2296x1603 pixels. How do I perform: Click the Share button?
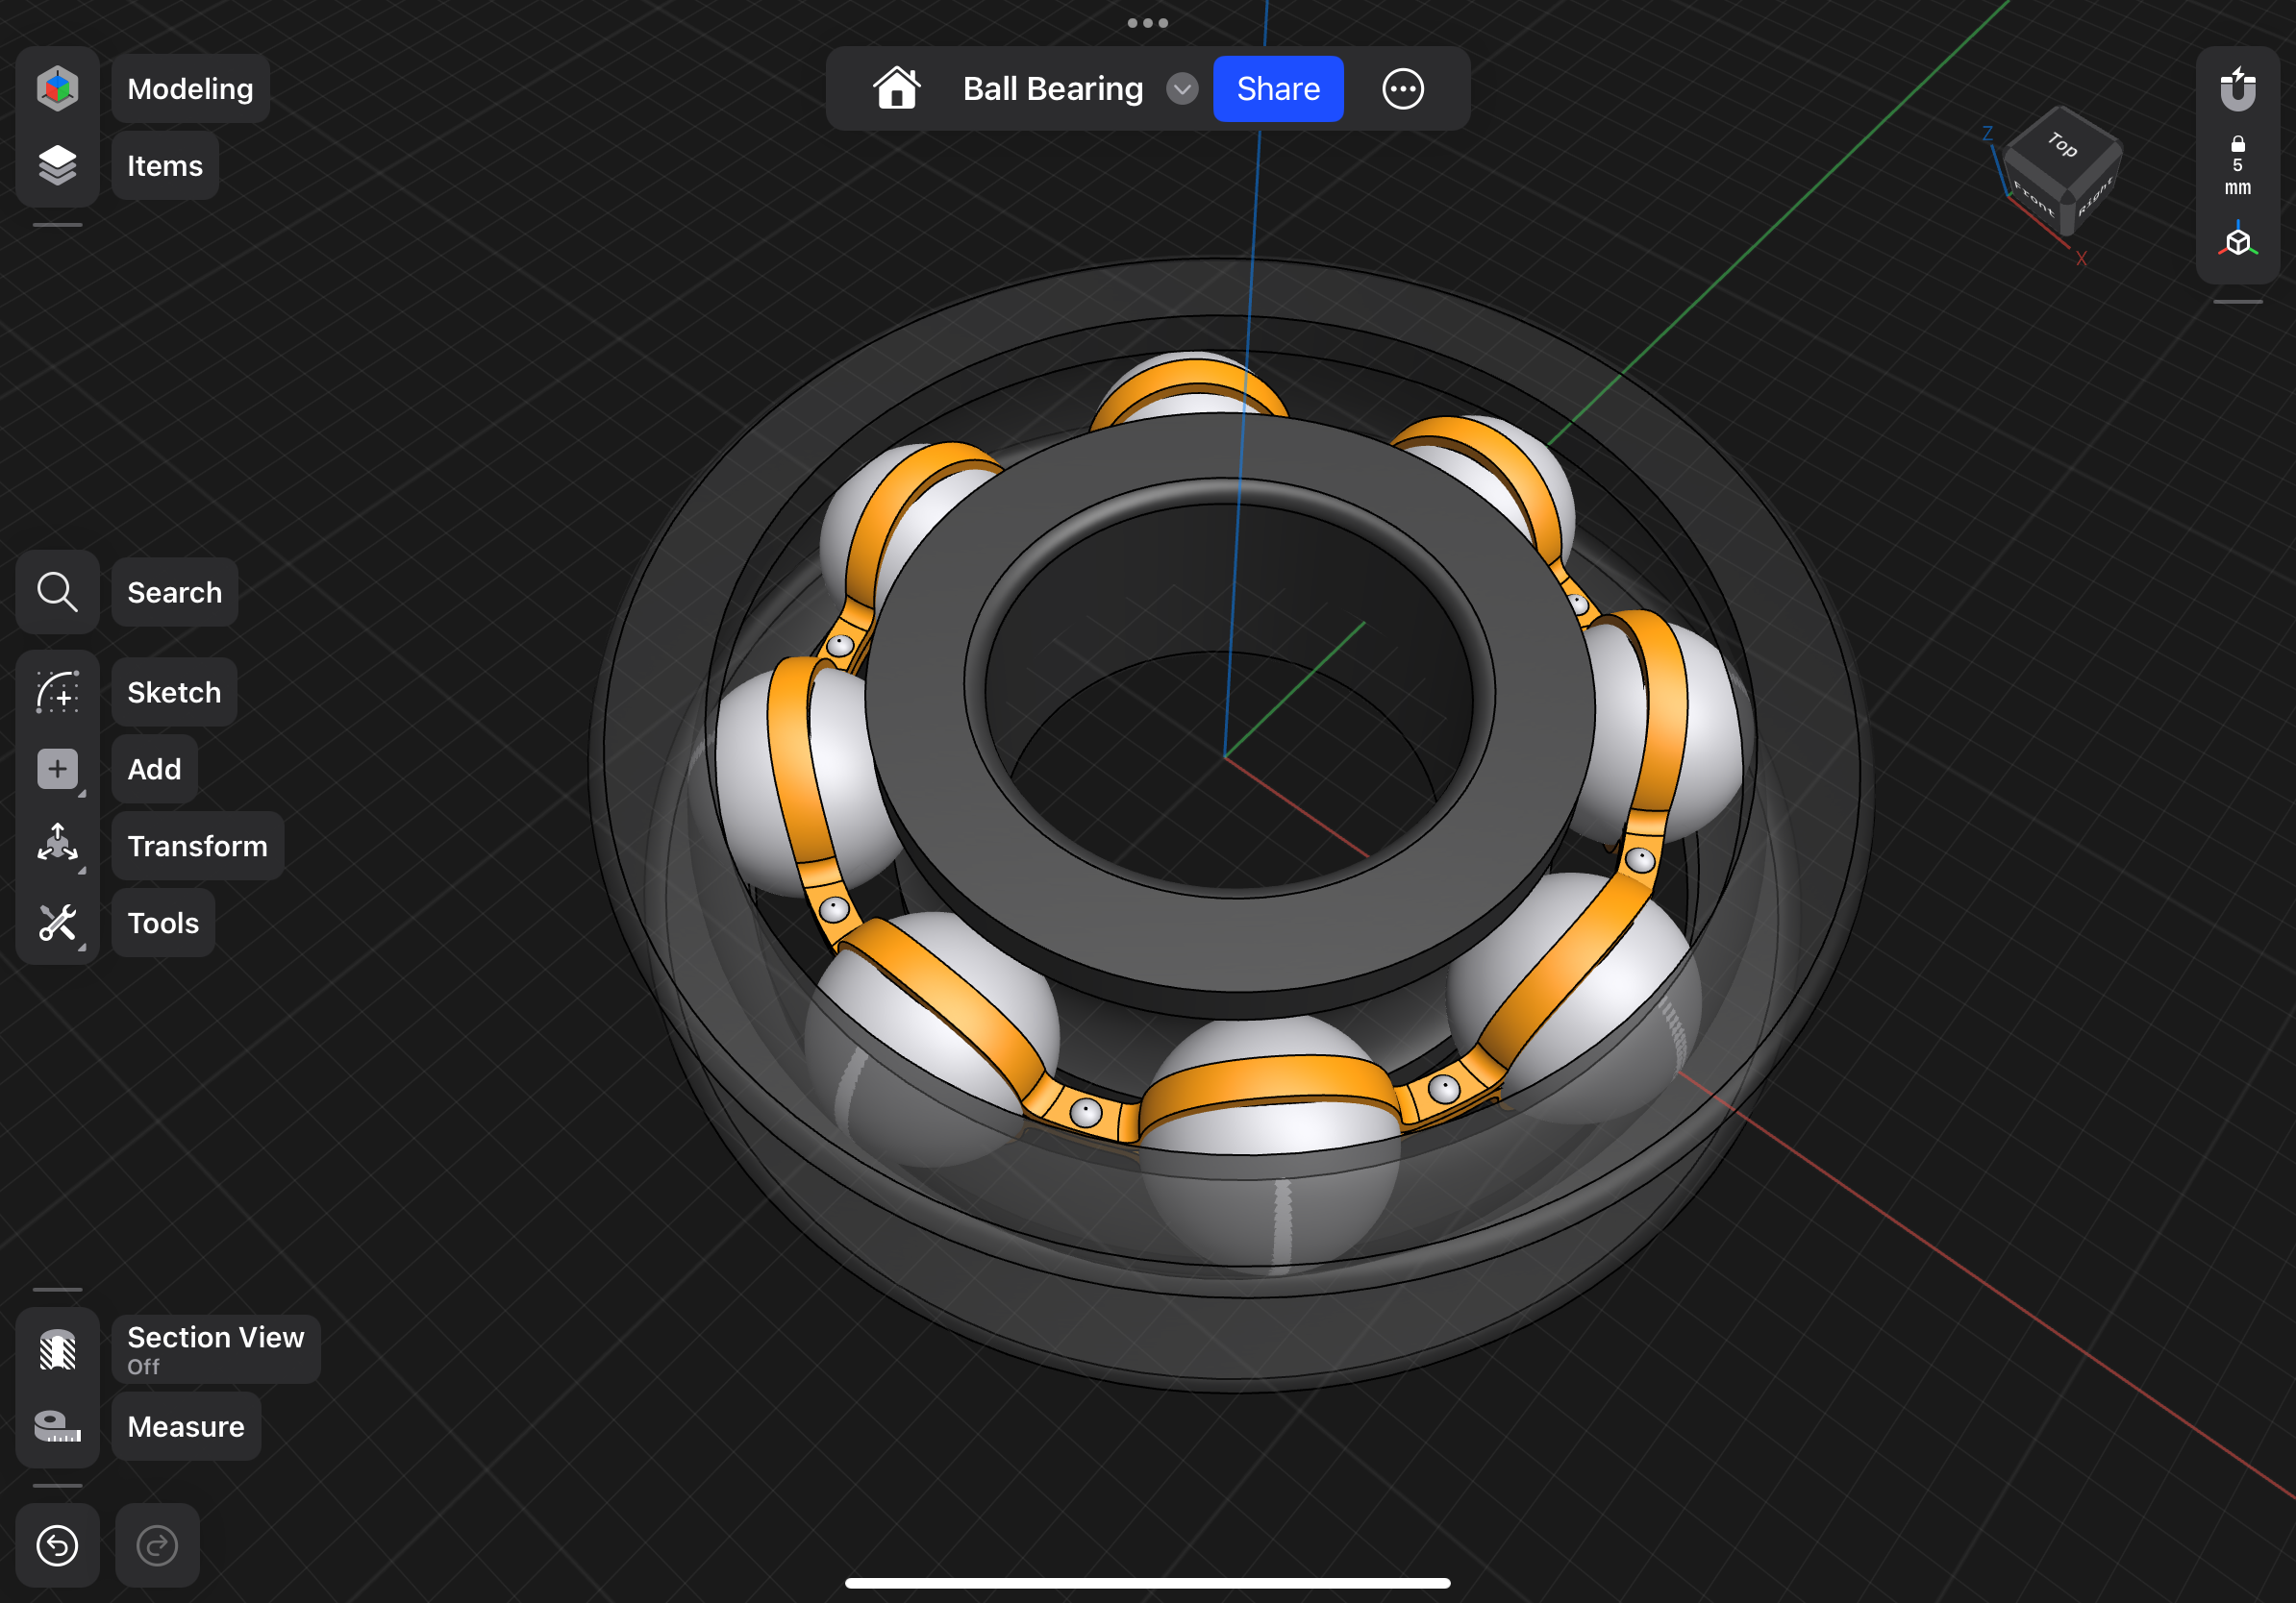1278,88
